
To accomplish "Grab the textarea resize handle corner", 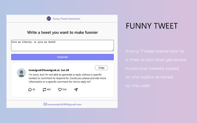I will tap(113, 50).
